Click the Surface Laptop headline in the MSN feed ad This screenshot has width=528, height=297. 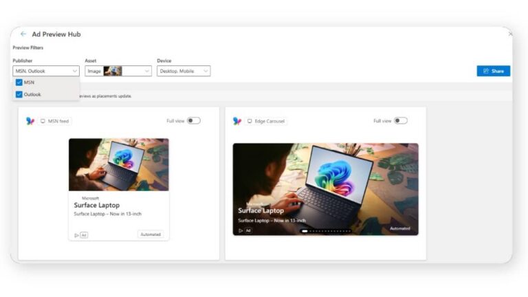97,205
